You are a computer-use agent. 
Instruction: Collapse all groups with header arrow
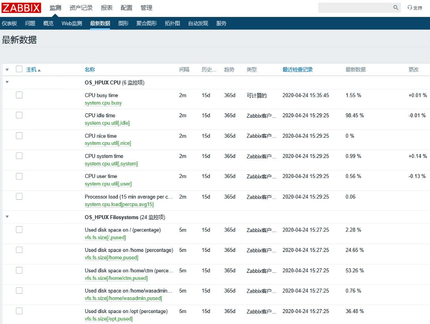point(7,70)
